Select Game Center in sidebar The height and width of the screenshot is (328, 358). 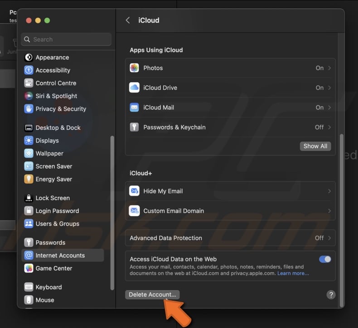pyautogui.click(x=53, y=268)
